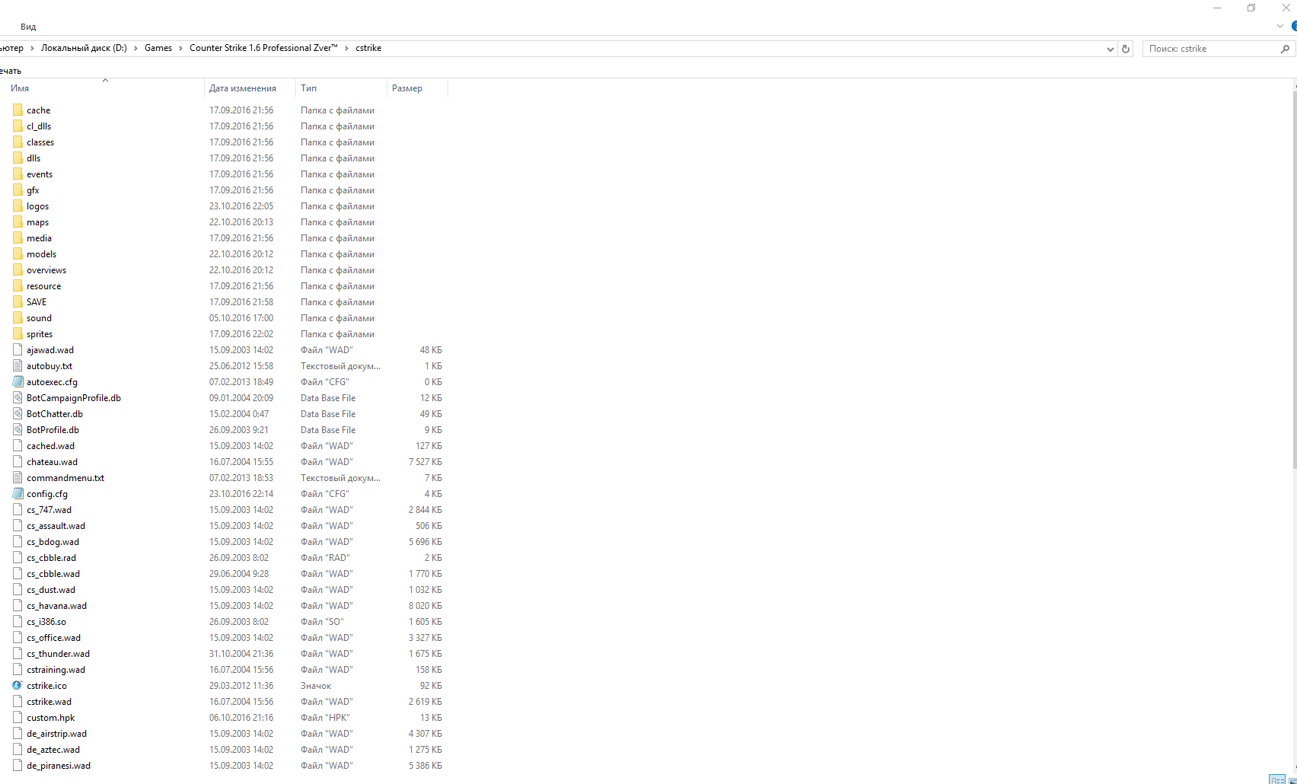Select the models folder icon
Image resolution: width=1297 pixels, height=784 pixels.
18,254
